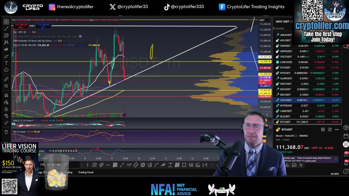Screen dimensions: 349x196
Task: Open the external link icon after Bitcoin / TetherUS
Action: click(296, 136)
